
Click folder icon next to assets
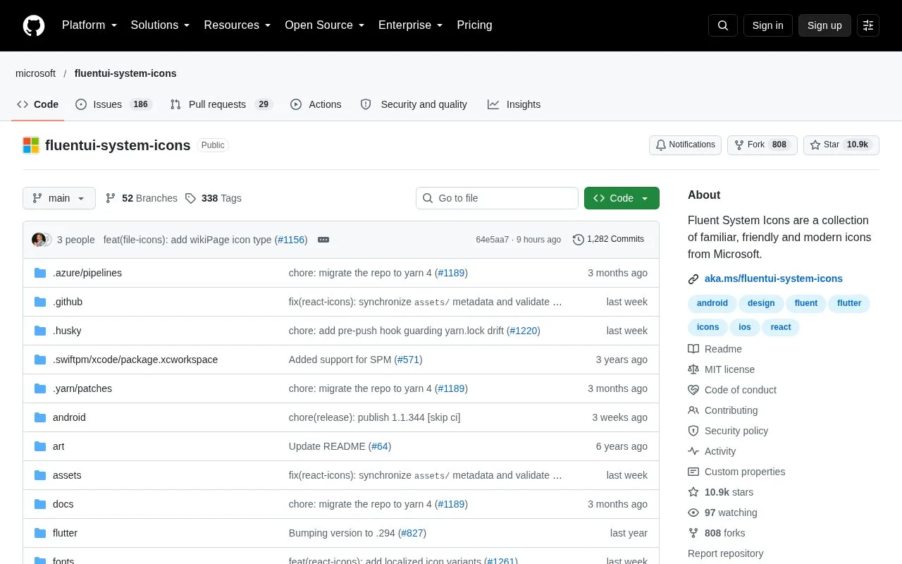point(40,475)
